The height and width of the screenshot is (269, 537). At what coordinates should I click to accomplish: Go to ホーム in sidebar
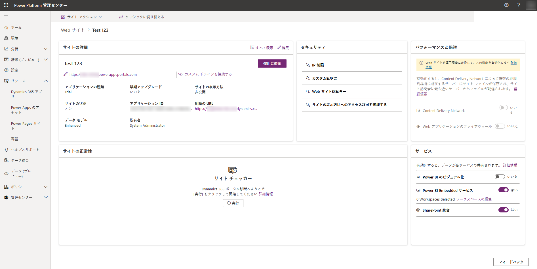click(16, 27)
